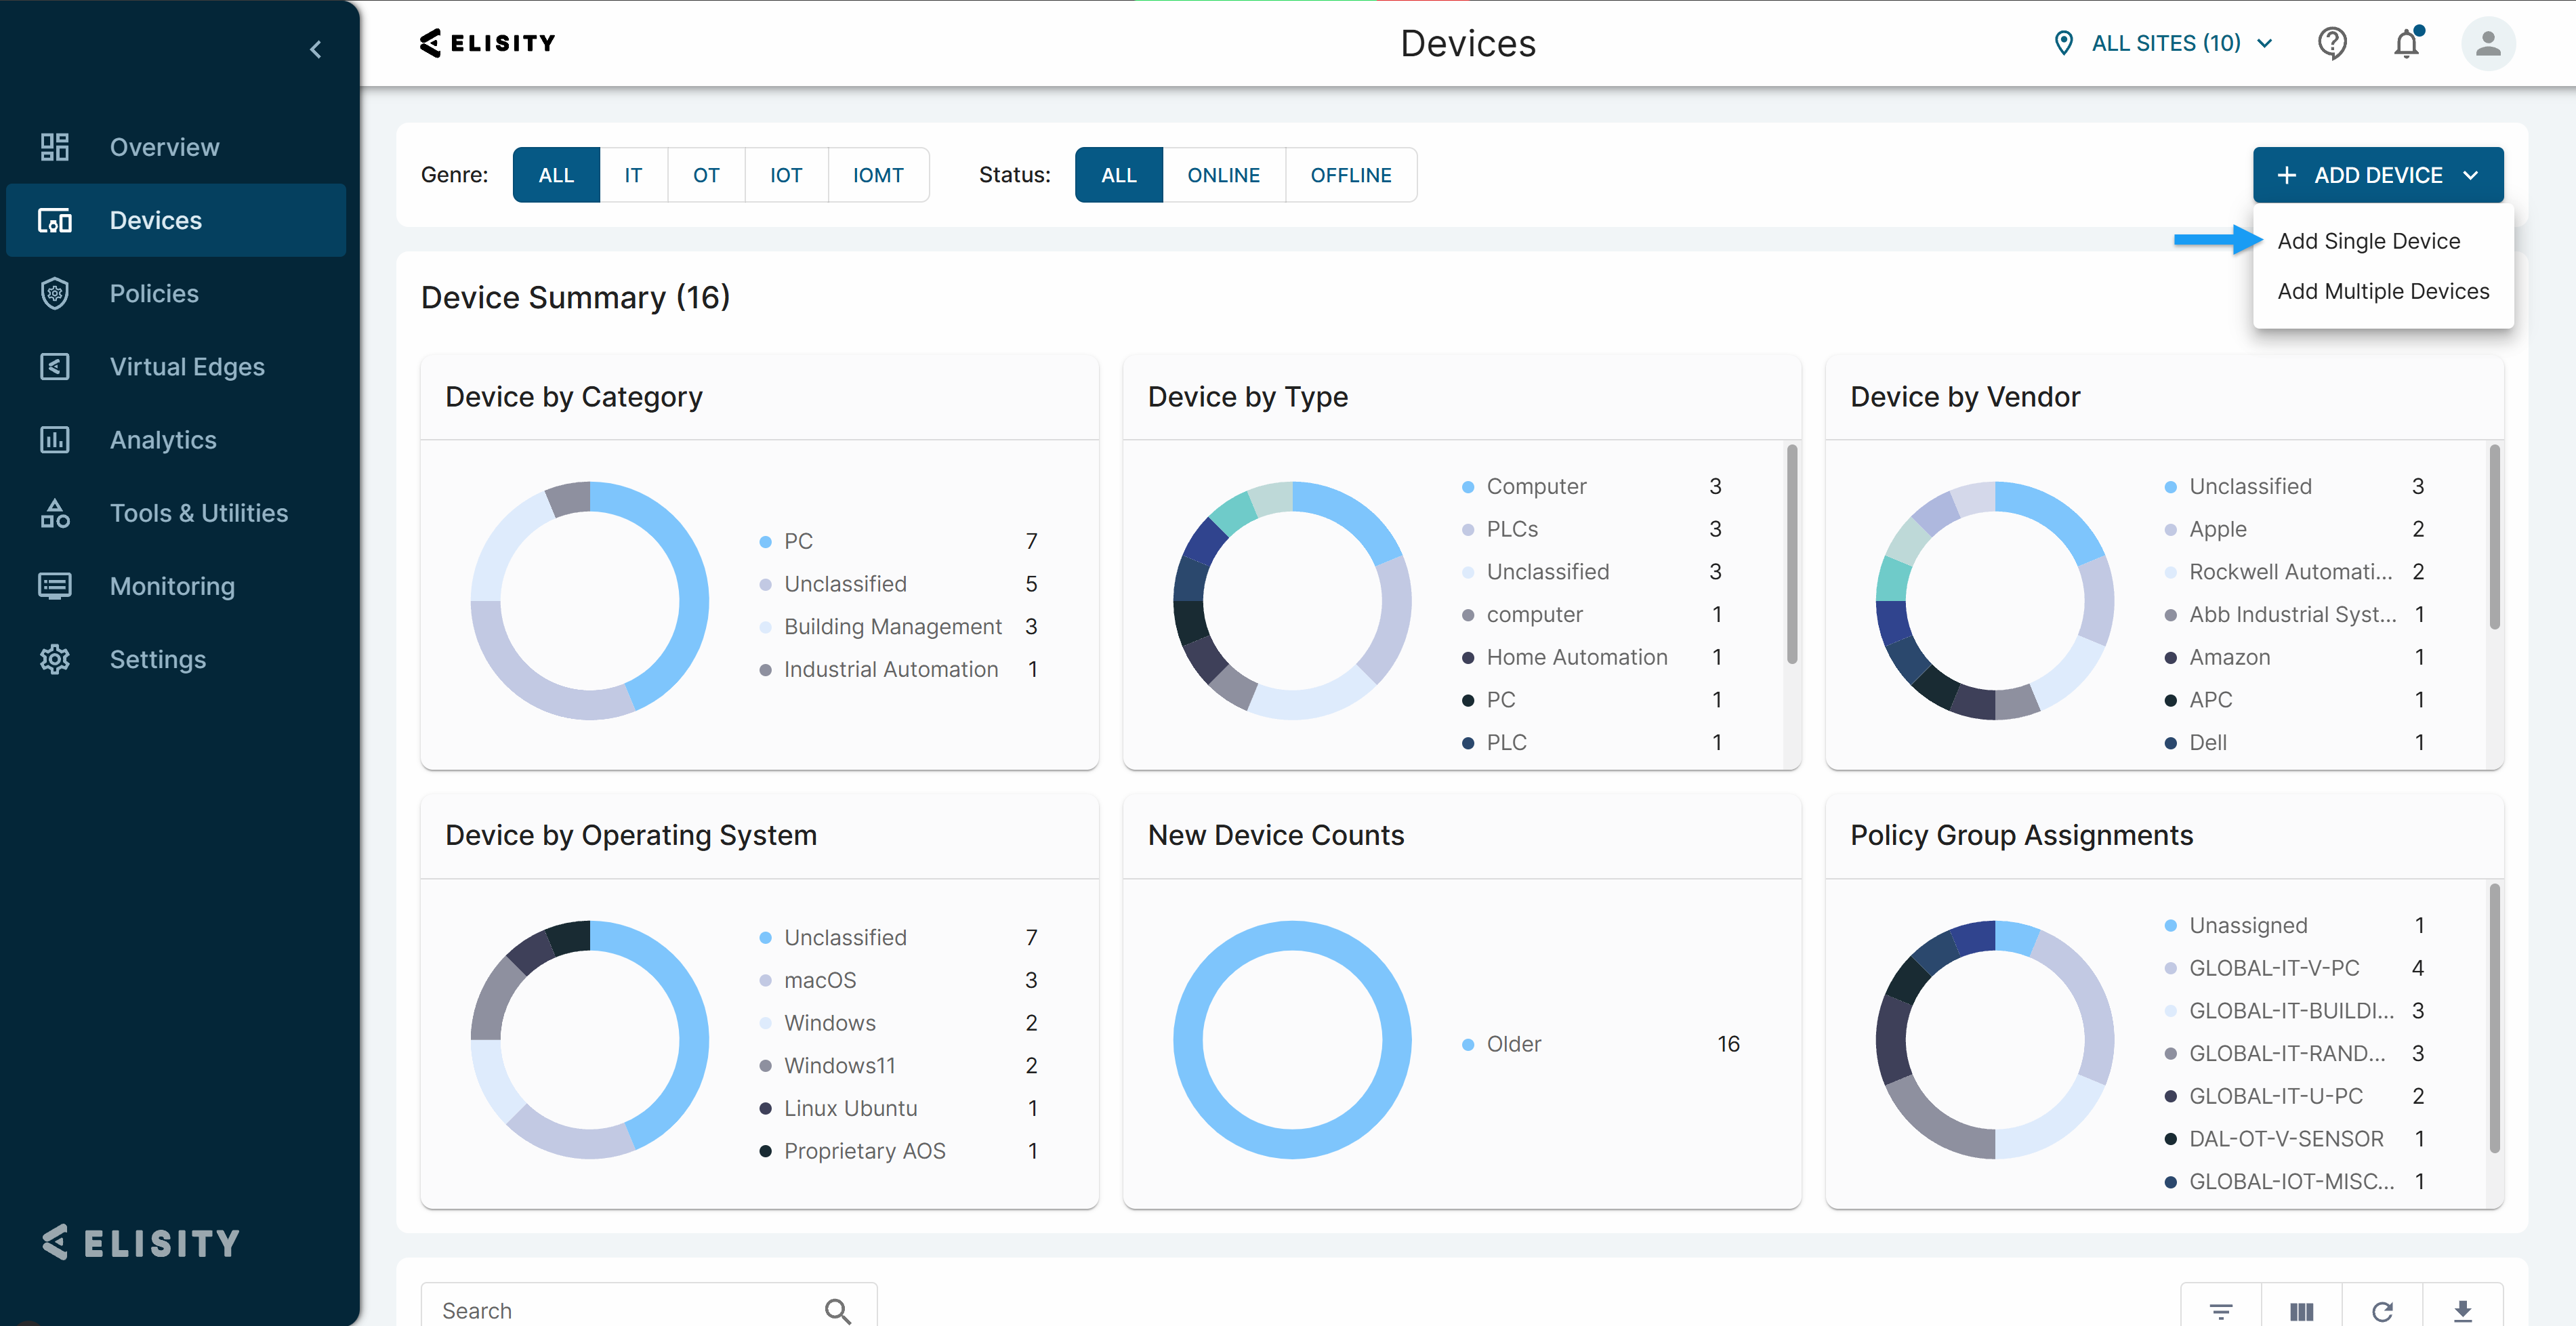Go to Virtual Edges in sidebar
The image size is (2576, 1326).
pos(187,367)
